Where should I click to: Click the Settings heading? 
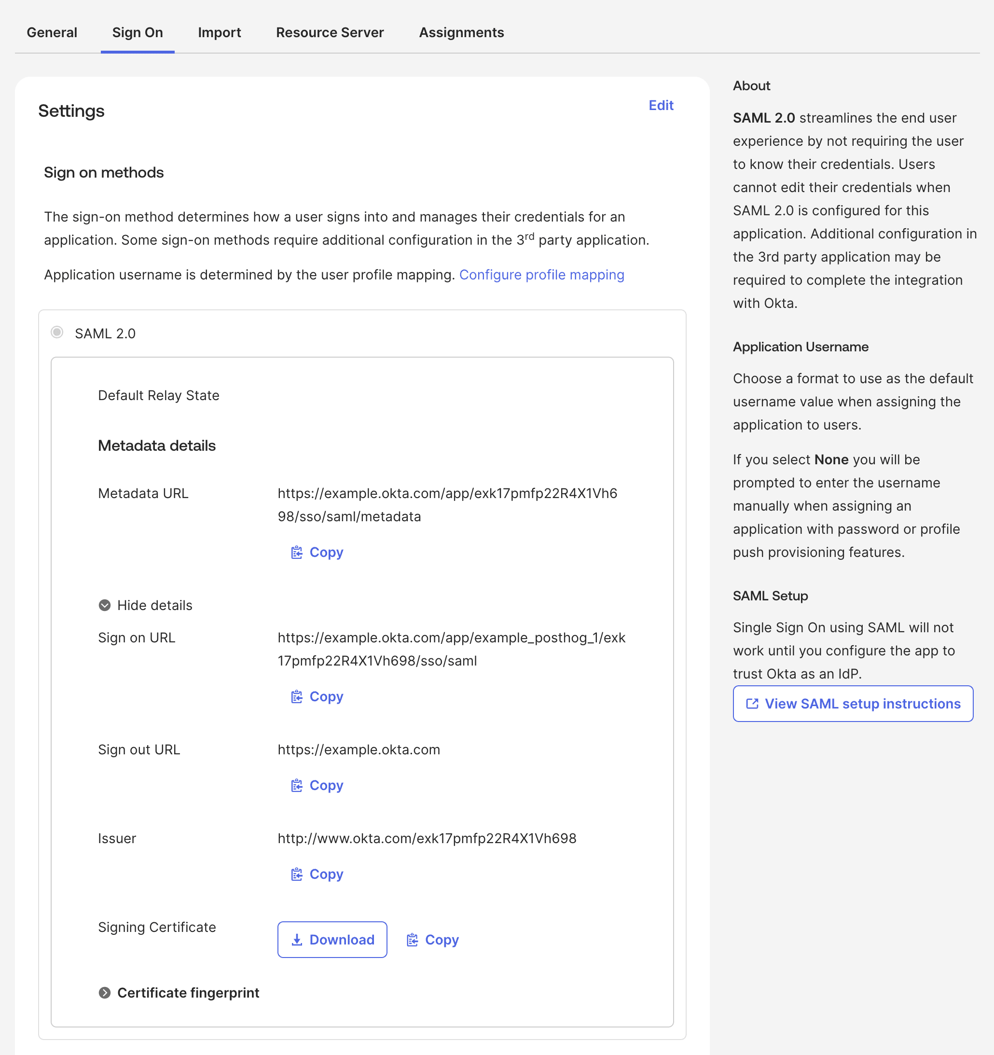pyautogui.click(x=71, y=111)
